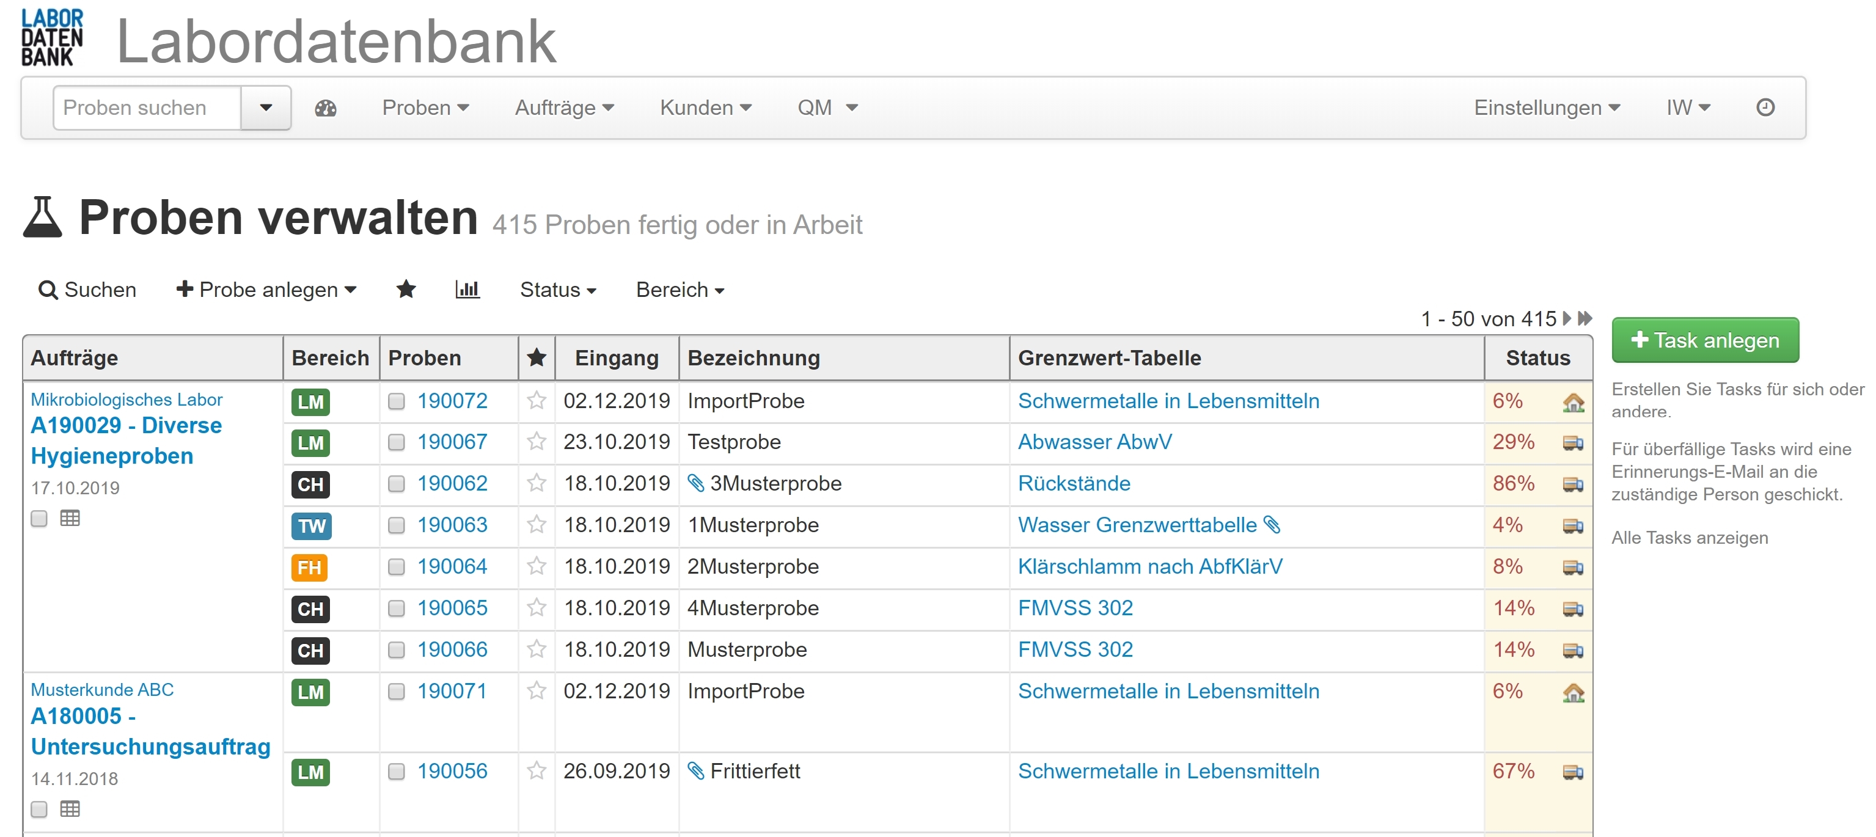
Task: Click the clock icon in navbar
Action: click(1765, 108)
